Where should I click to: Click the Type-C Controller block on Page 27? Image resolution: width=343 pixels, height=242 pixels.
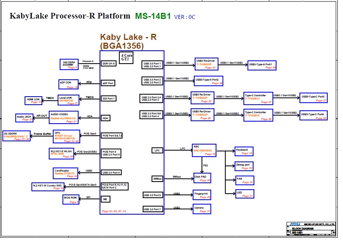258,98
